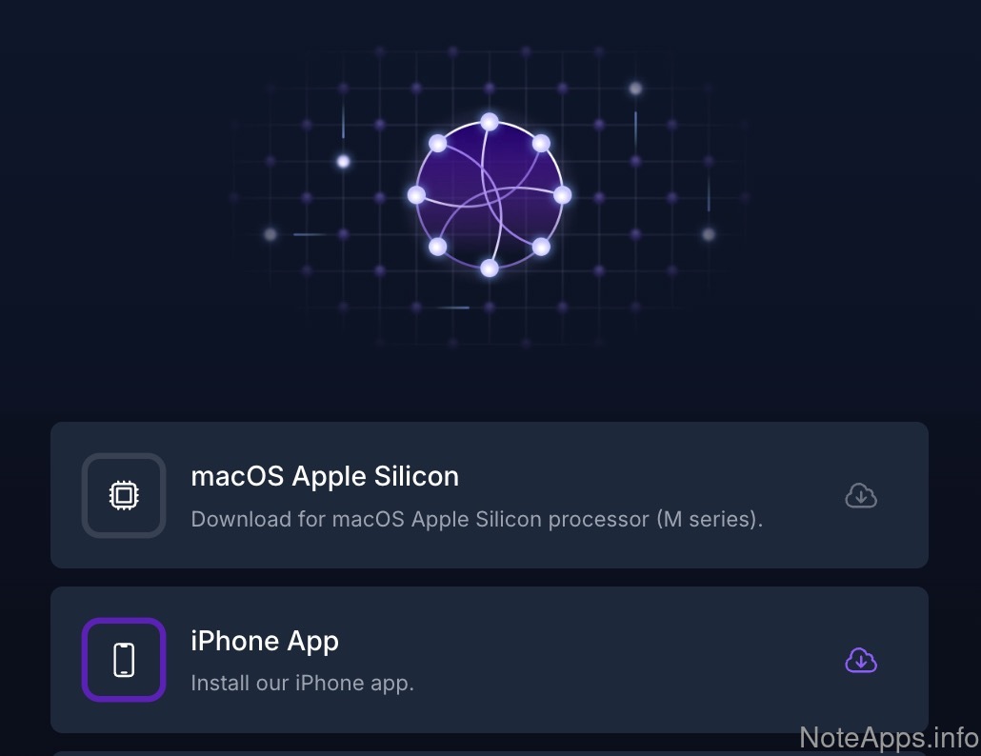981x756 pixels.
Task: Click the top node of the globe logo
Action: pos(490,122)
